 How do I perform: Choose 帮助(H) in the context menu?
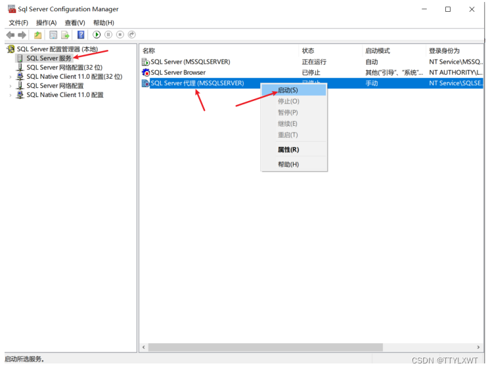[294, 164]
